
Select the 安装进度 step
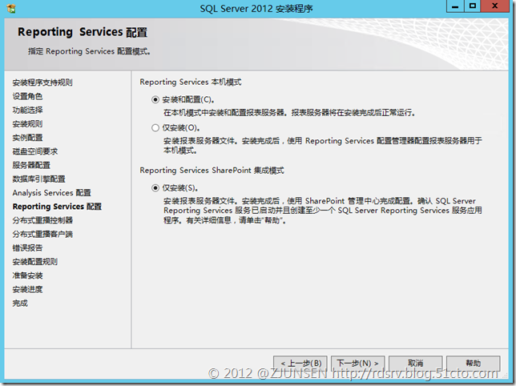tap(27, 289)
